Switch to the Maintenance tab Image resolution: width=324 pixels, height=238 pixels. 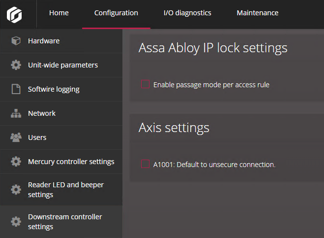pos(257,13)
